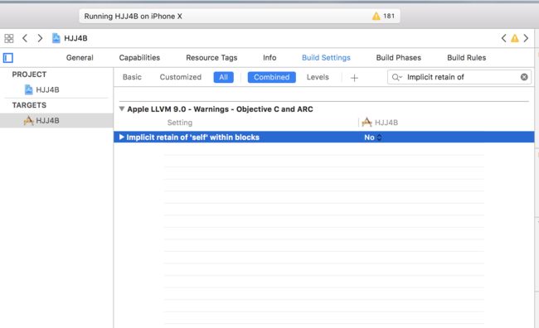Jump to next issue arrow

[x=526, y=38]
